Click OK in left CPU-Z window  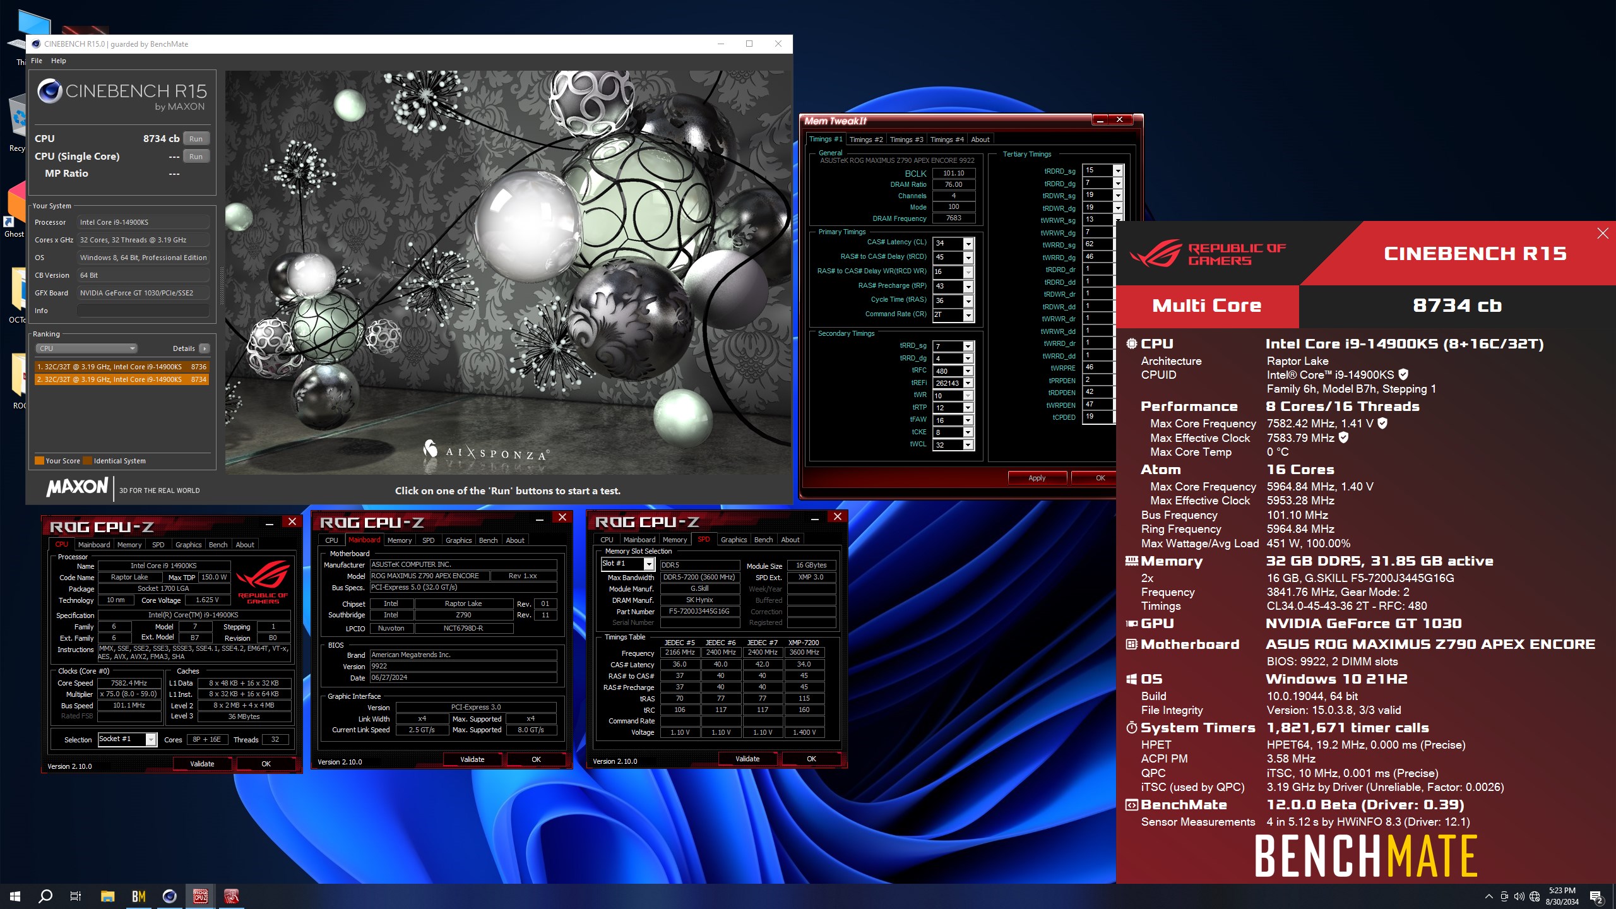(x=266, y=764)
